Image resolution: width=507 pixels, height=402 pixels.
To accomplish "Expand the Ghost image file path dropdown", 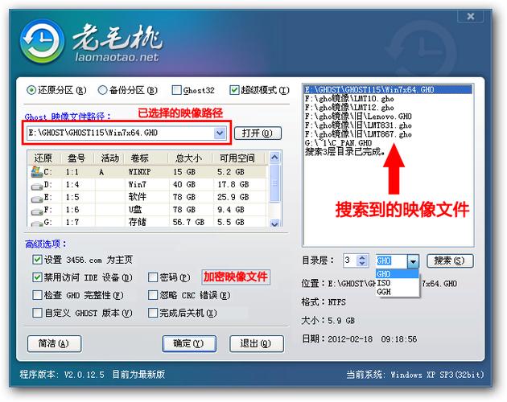I will 220,133.
